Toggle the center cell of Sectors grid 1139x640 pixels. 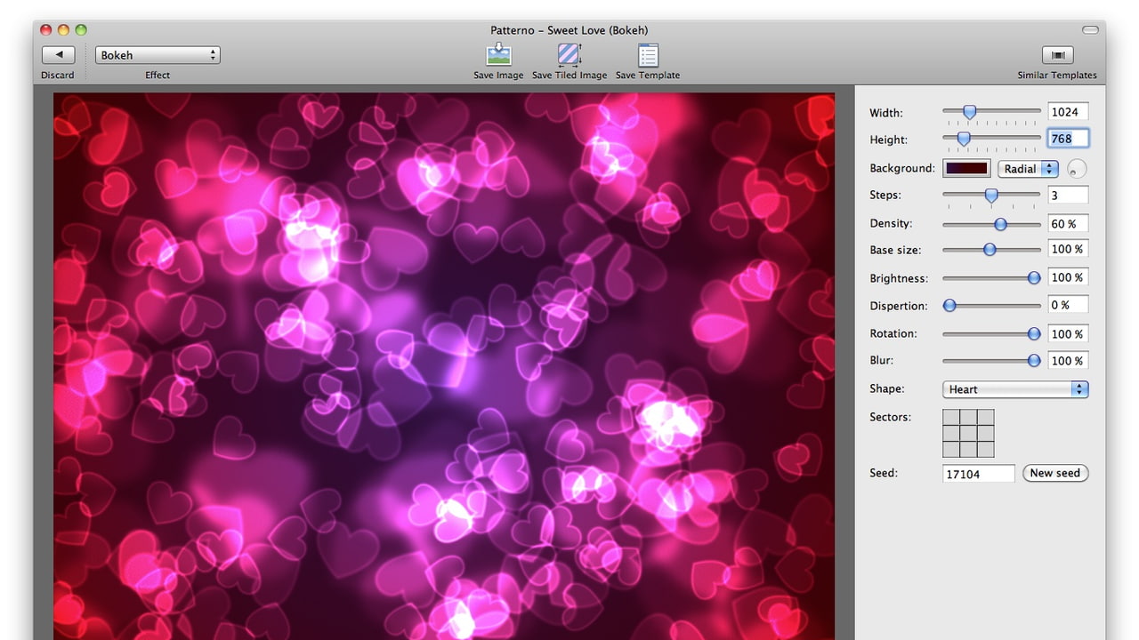tap(968, 434)
